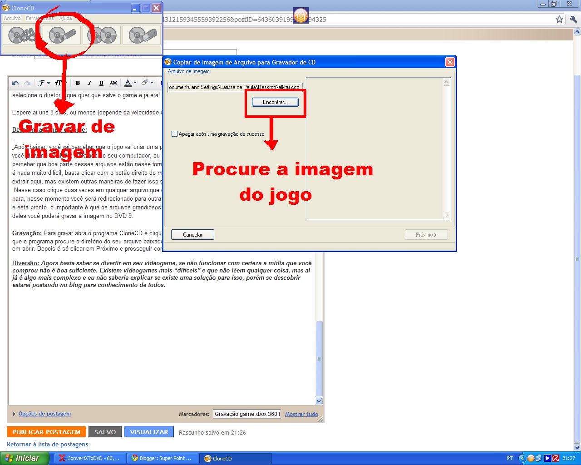581x465 pixels.
Task: Click the CloneCD write-from-image disc with pencil icon
Action: click(62, 35)
